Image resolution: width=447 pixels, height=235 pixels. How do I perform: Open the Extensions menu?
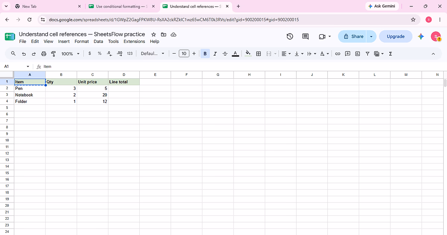click(x=134, y=41)
